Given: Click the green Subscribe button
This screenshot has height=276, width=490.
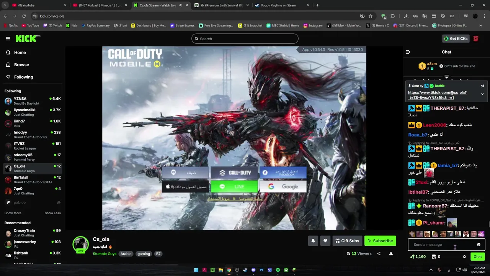Looking at the screenshot, I should pos(380,241).
